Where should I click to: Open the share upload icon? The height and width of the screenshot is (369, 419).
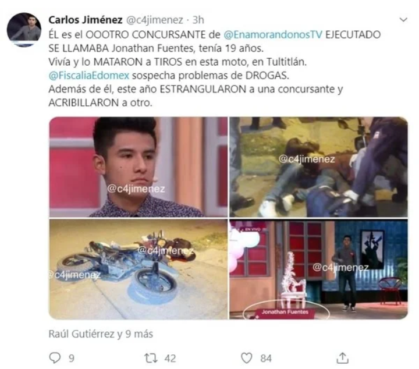point(342,358)
